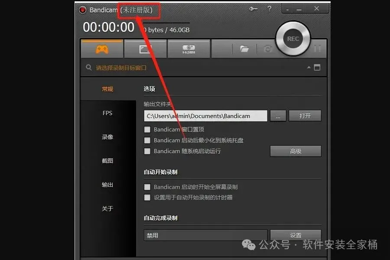Screen dimensions: 390x260
Task: Toggle Bandicam 启动后最小化到系统托盘 checkbox
Action: [x=147, y=140]
